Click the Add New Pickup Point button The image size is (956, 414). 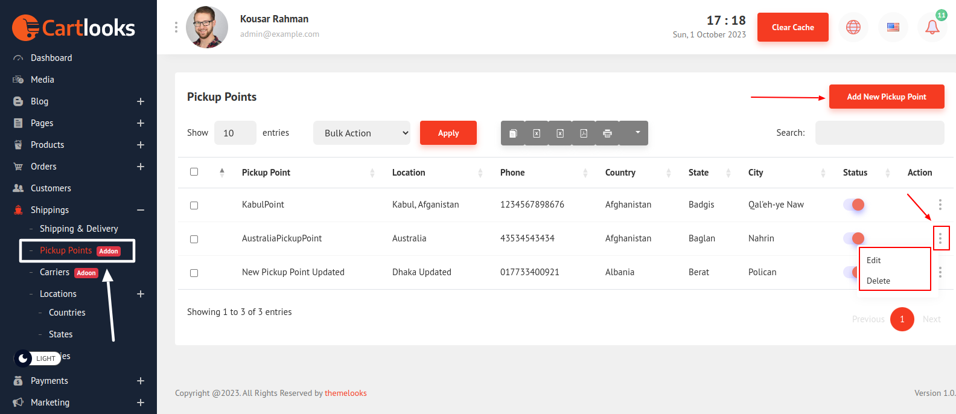pos(886,97)
